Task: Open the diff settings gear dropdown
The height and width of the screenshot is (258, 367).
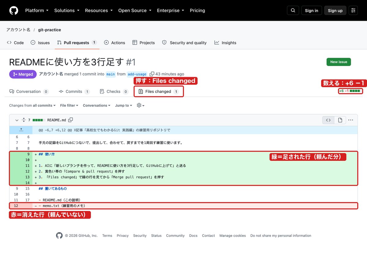Action: pos(140,105)
